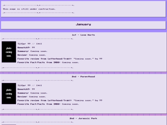
Task: Click the Review line in the Parenthood entry
Action: coord(32,97)
